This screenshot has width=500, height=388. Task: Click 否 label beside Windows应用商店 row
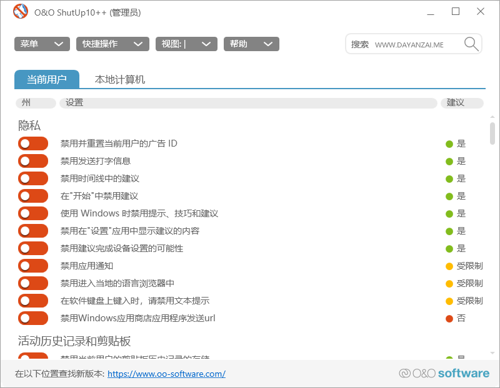click(461, 318)
